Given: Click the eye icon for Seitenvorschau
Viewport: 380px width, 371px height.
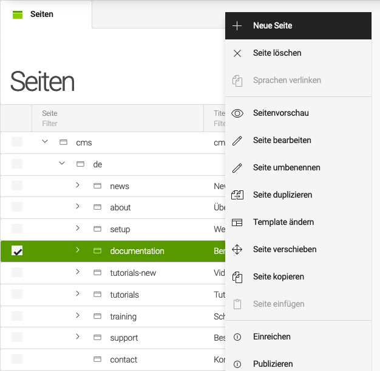Looking at the screenshot, I should pyautogui.click(x=237, y=113).
